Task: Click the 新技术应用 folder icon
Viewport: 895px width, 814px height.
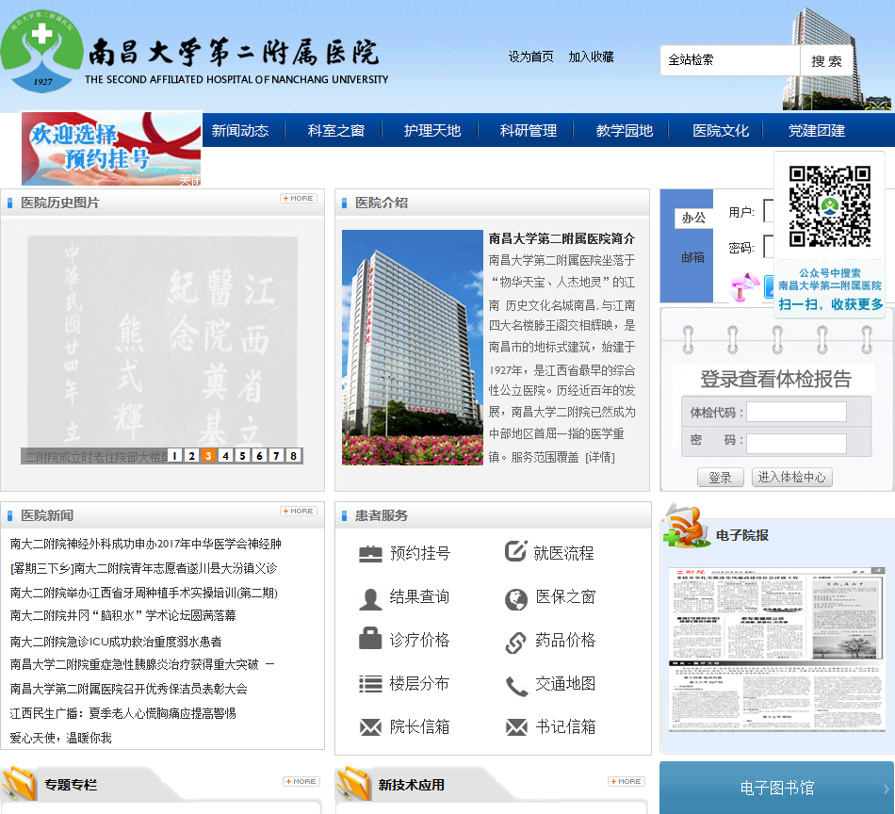Action: coord(354,784)
